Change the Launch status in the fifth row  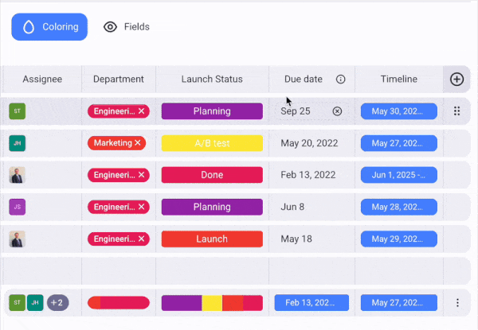212,239
